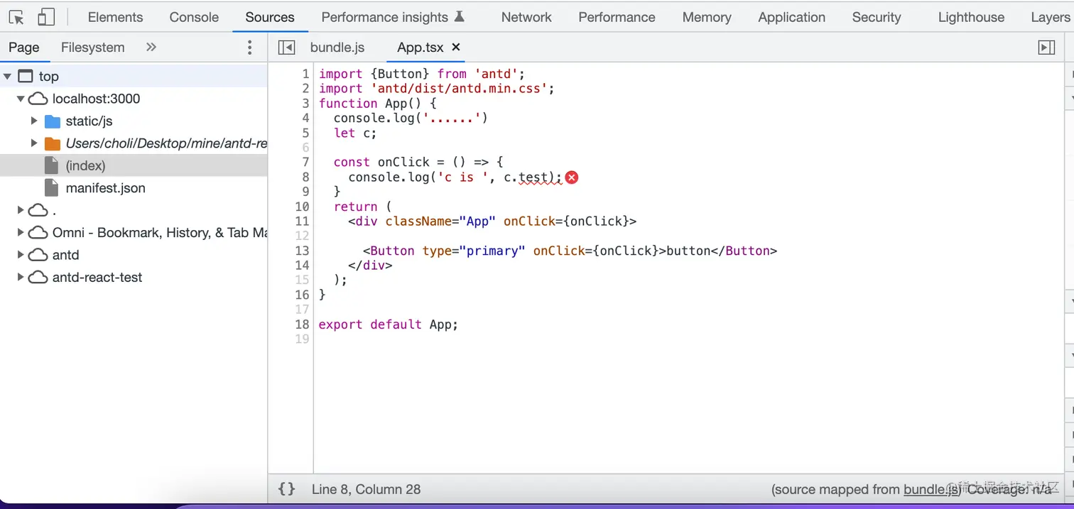Click the 'function App() {' line

378,103
